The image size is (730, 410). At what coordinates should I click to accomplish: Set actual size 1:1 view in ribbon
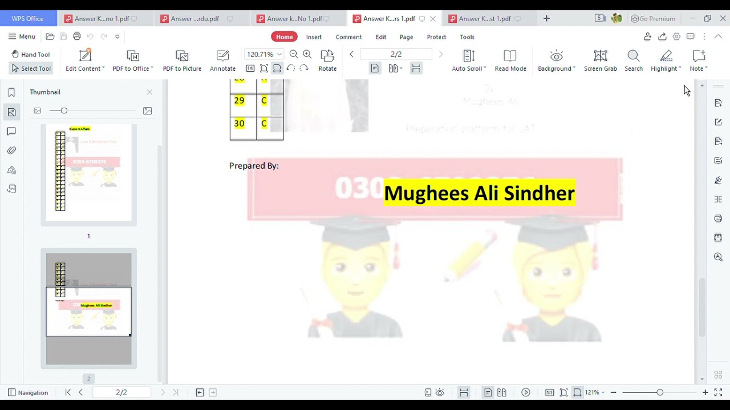coord(250,68)
